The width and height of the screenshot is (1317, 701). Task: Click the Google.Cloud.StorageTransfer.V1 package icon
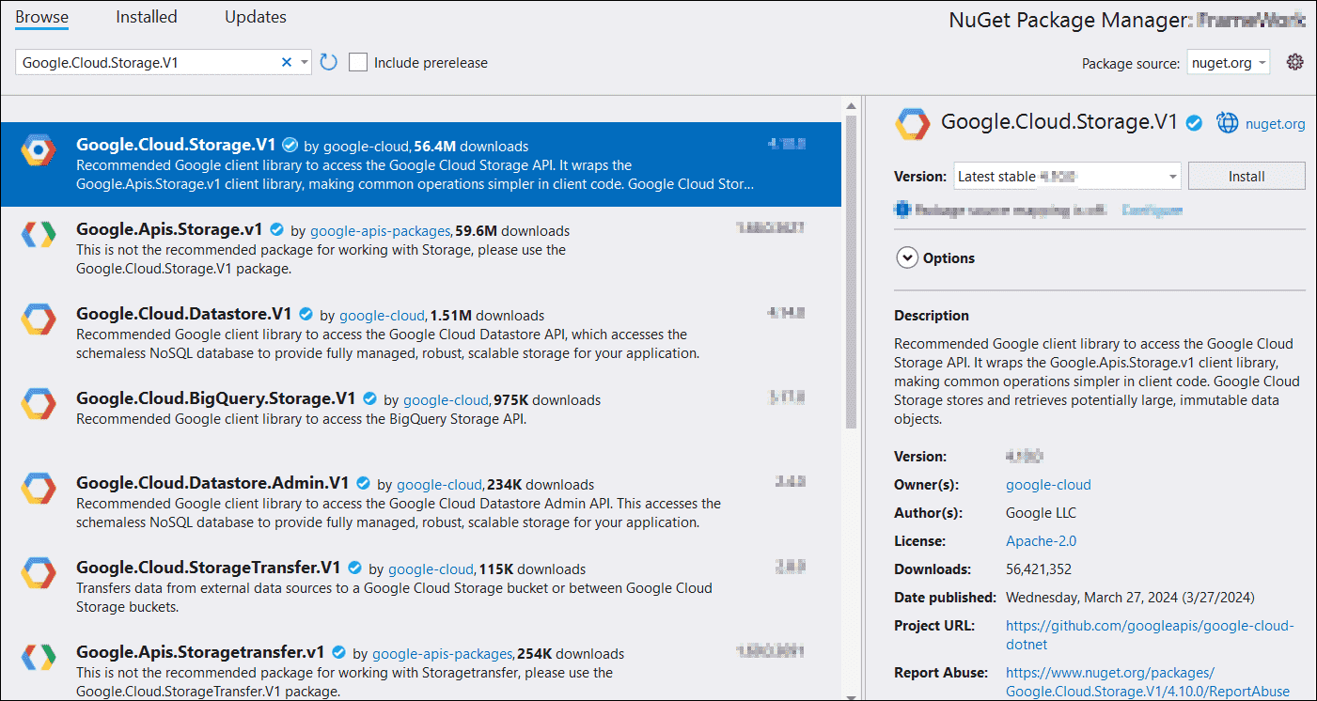(x=38, y=573)
